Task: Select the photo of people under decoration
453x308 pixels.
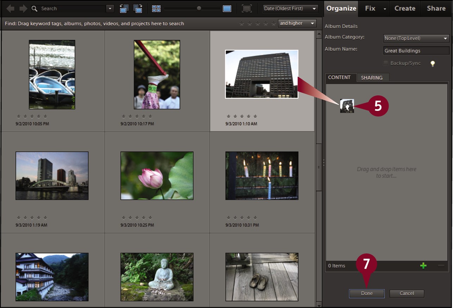Action: click(x=157, y=75)
